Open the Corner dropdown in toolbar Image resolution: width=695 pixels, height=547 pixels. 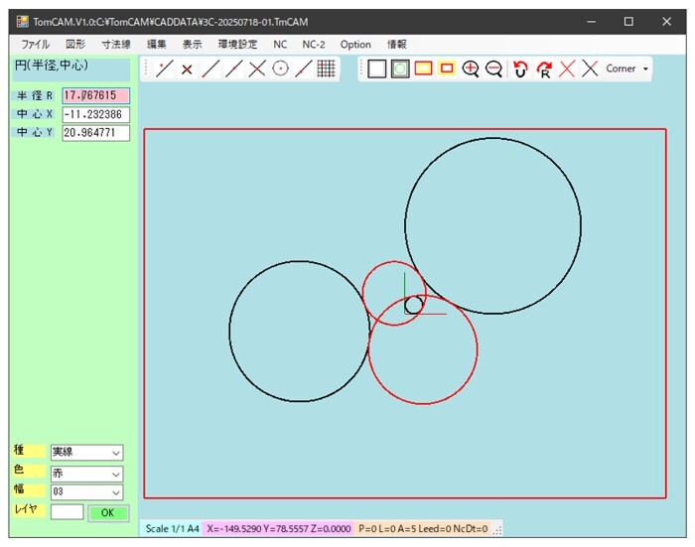(627, 68)
